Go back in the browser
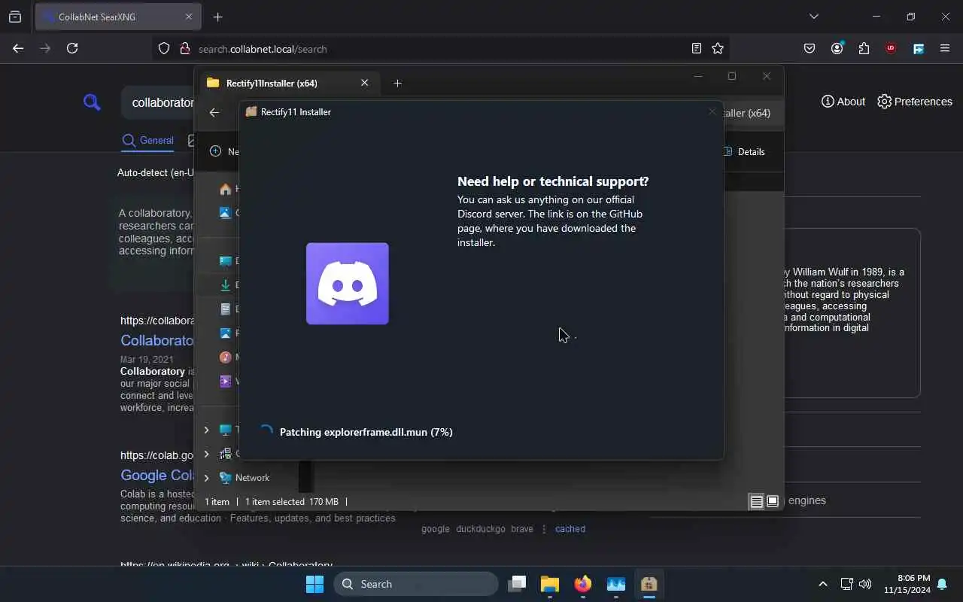 [x=18, y=48]
